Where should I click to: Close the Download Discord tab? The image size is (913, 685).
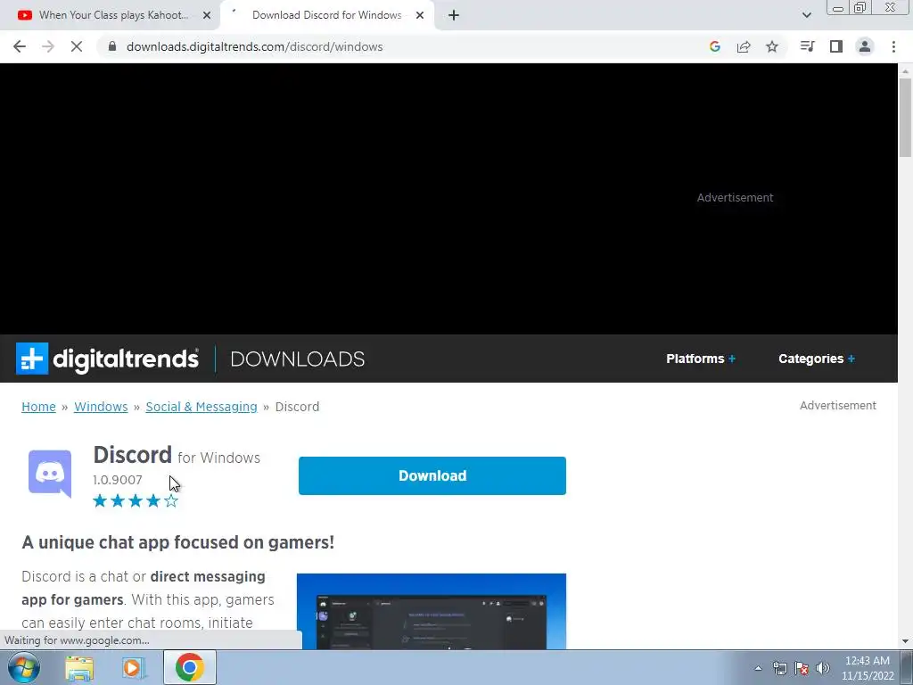click(420, 15)
